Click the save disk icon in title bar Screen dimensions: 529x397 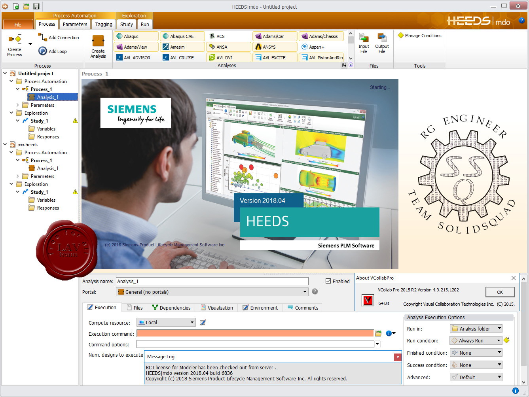click(36, 6)
